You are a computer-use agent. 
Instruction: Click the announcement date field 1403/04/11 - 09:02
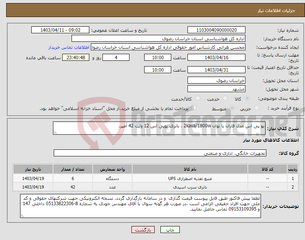click(60, 30)
